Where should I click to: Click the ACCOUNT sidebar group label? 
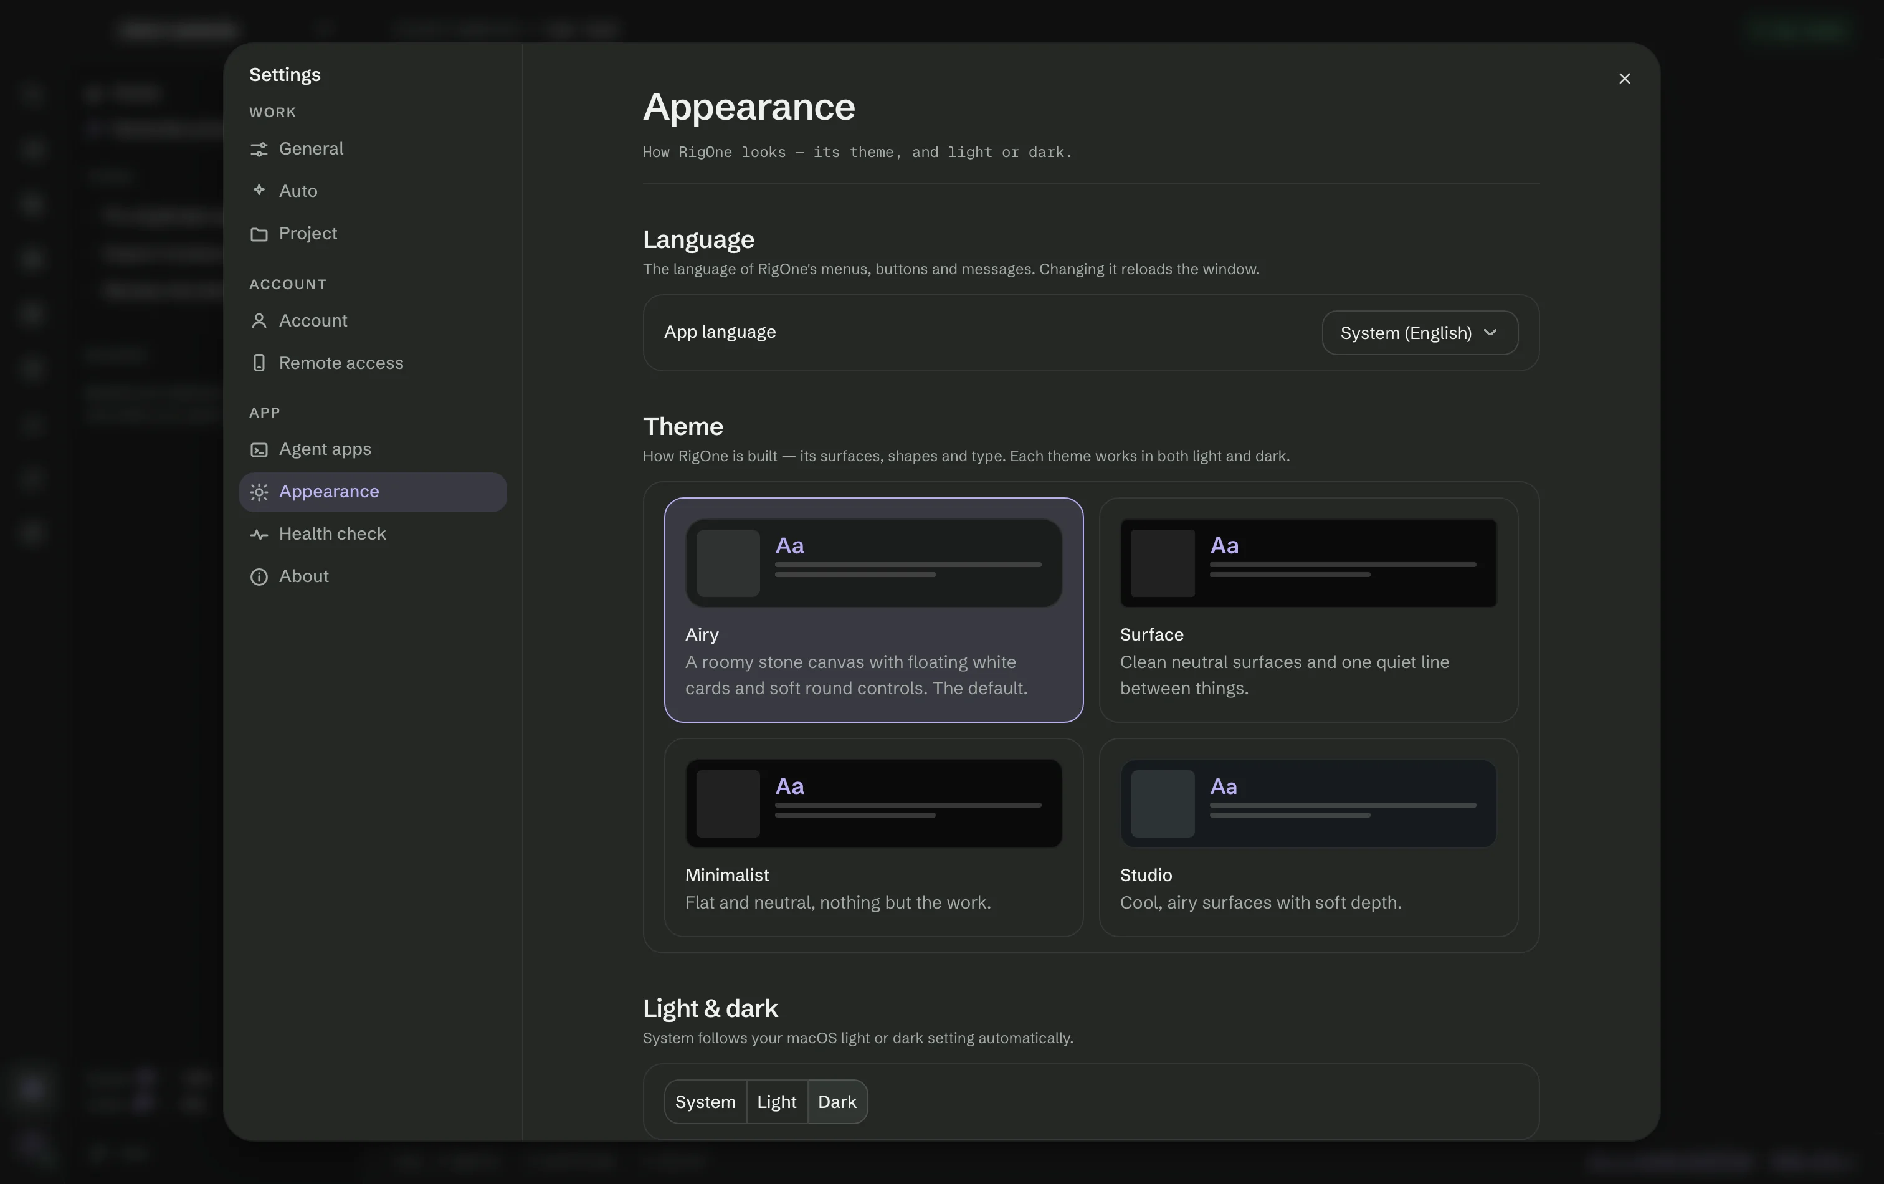click(288, 285)
